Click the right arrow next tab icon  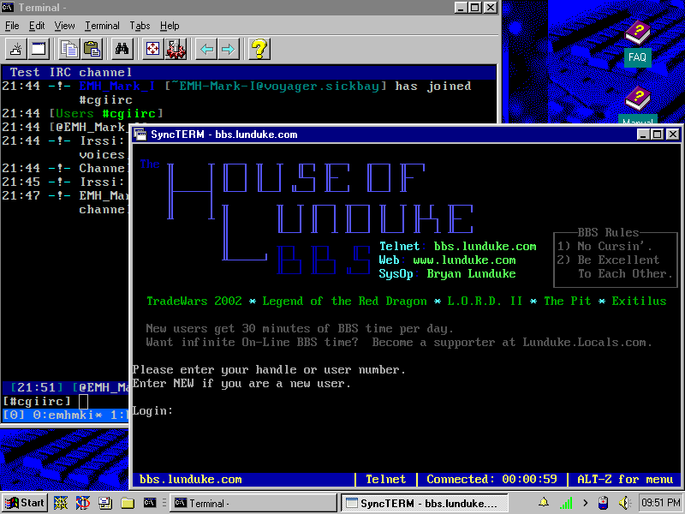(228, 49)
